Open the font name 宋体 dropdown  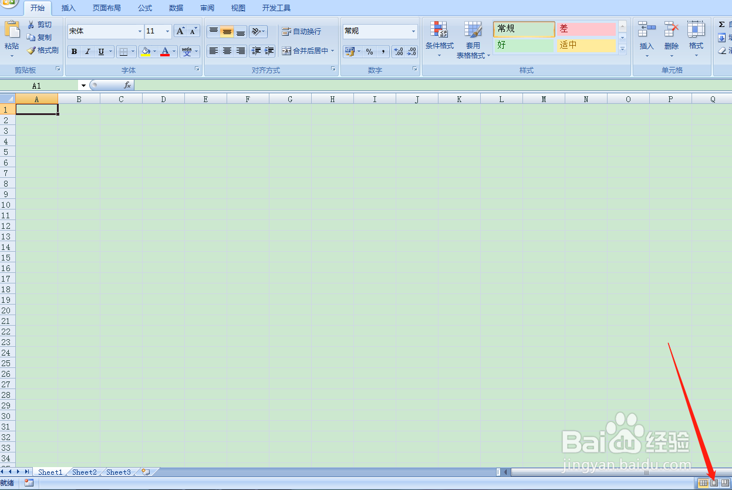click(x=140, y=31)
